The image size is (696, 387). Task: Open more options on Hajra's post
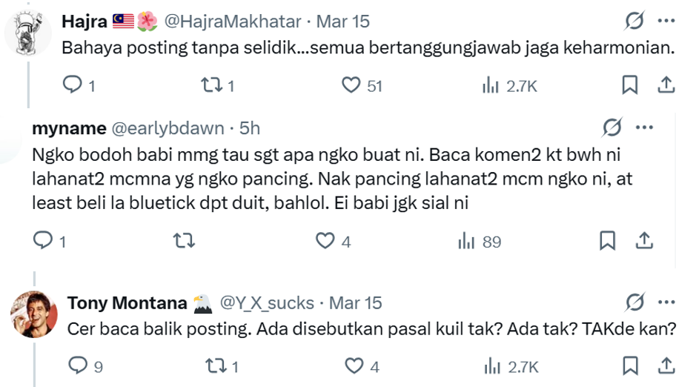pyautogui.click(x=666, y=21)
